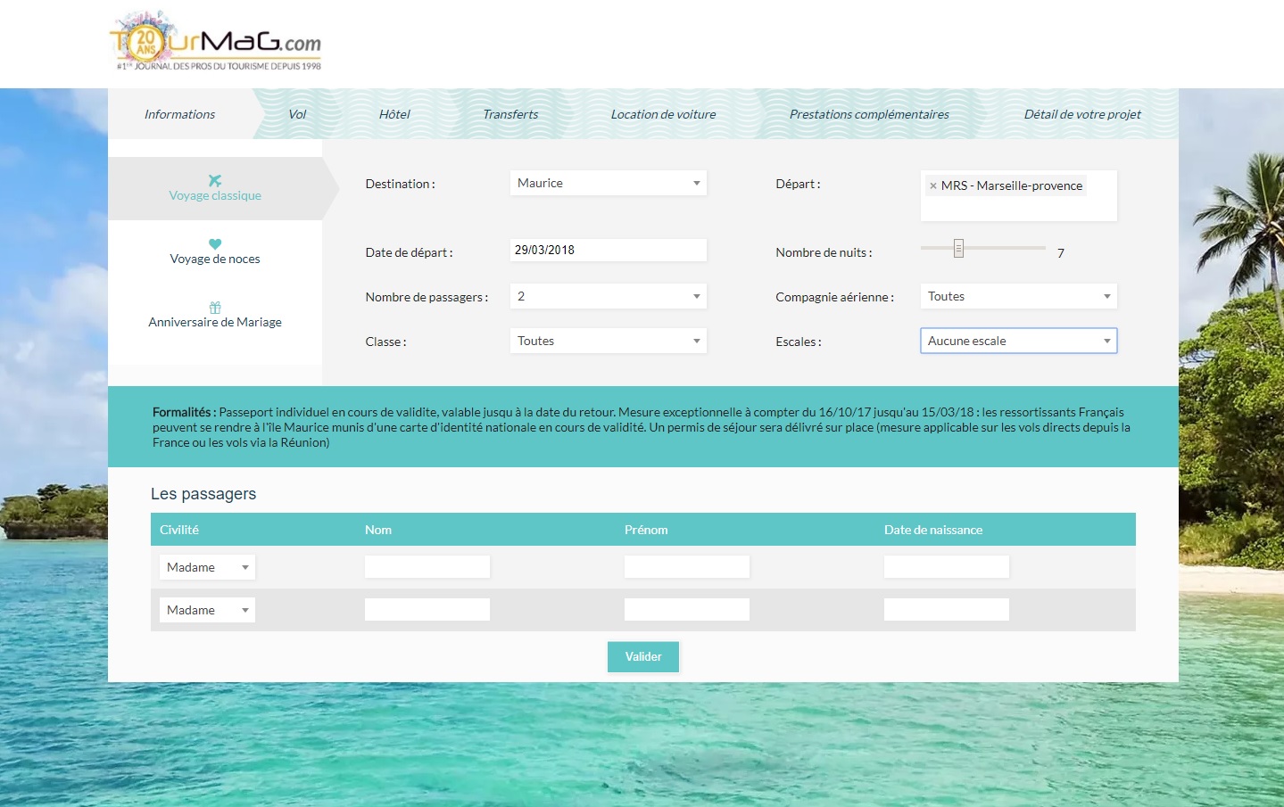Open Prestations complémentaires tab
The width and height of the screenshot is (1284, 807).
coord(868,115)
